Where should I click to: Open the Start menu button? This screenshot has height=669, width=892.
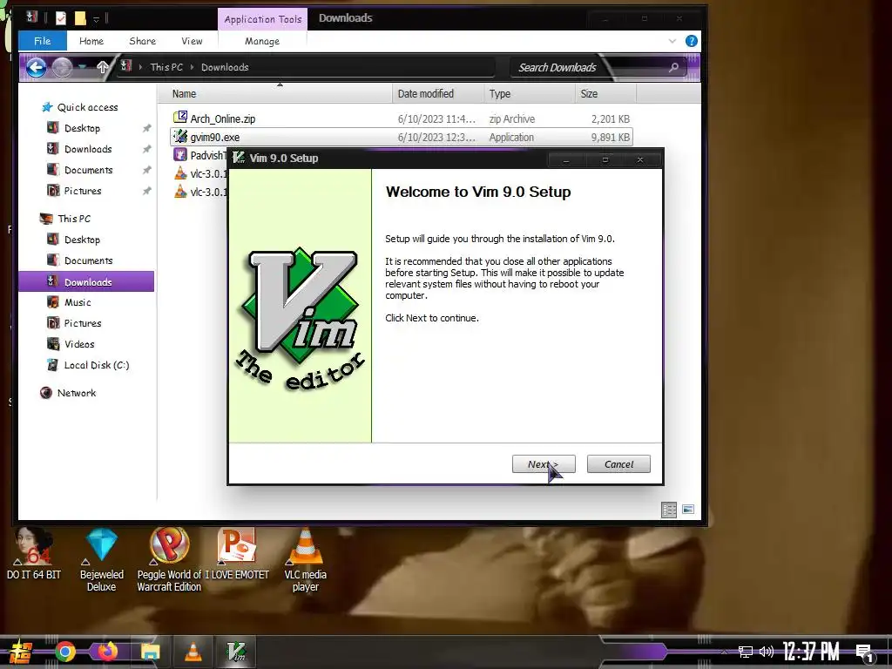pos(20,652)
